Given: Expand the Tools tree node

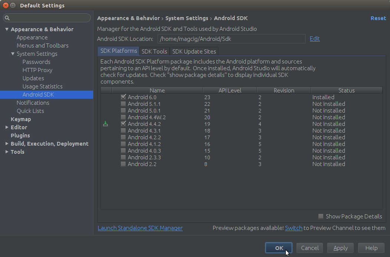Looking at the screenshot, I should coord(7,152).
